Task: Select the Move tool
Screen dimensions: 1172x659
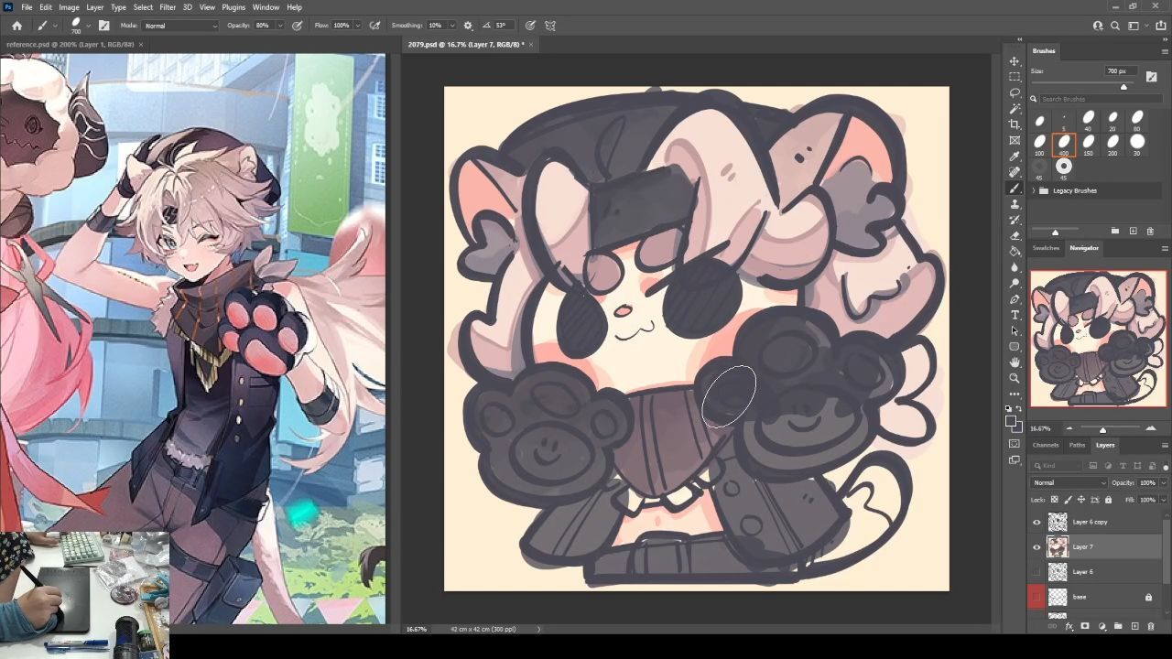Action: pyautogui.click(x=1015, y=61)
